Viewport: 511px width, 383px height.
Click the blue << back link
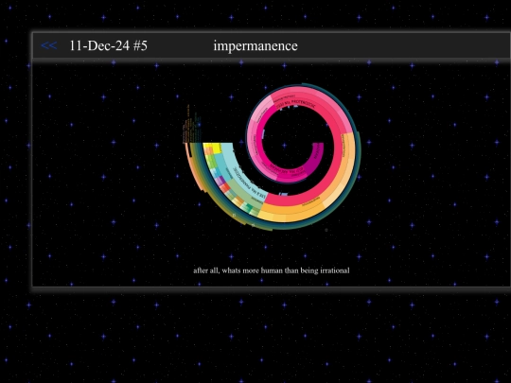[x=49, y=45]
